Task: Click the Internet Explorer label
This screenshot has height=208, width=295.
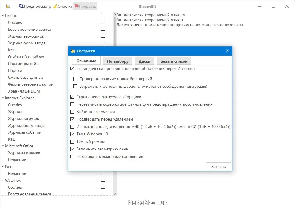Action: (19, 98)
